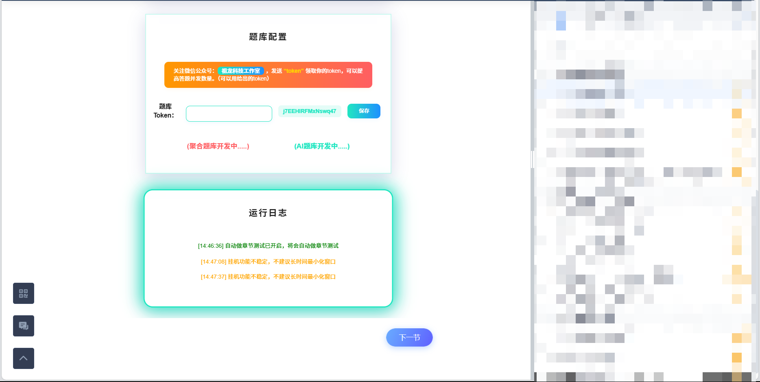Image resolution: width=760 pixels, height=382 pixels.
Task: Click the 题库 Token field label
Action: [x=164, y=111]
